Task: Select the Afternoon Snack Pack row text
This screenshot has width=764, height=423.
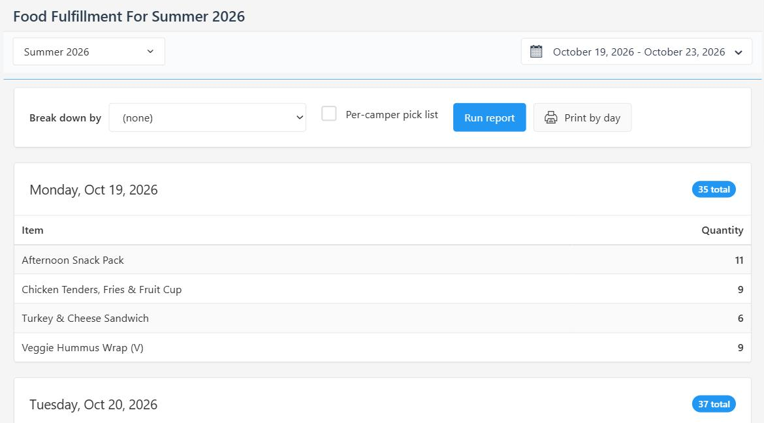Action: 73,260
